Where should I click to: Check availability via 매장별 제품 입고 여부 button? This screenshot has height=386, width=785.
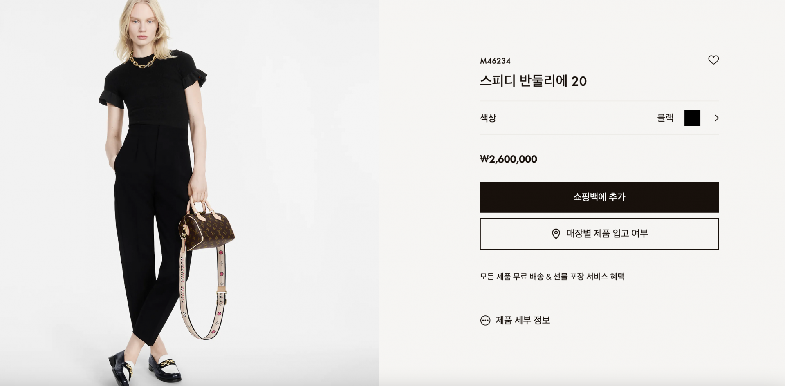pos(599,234)
